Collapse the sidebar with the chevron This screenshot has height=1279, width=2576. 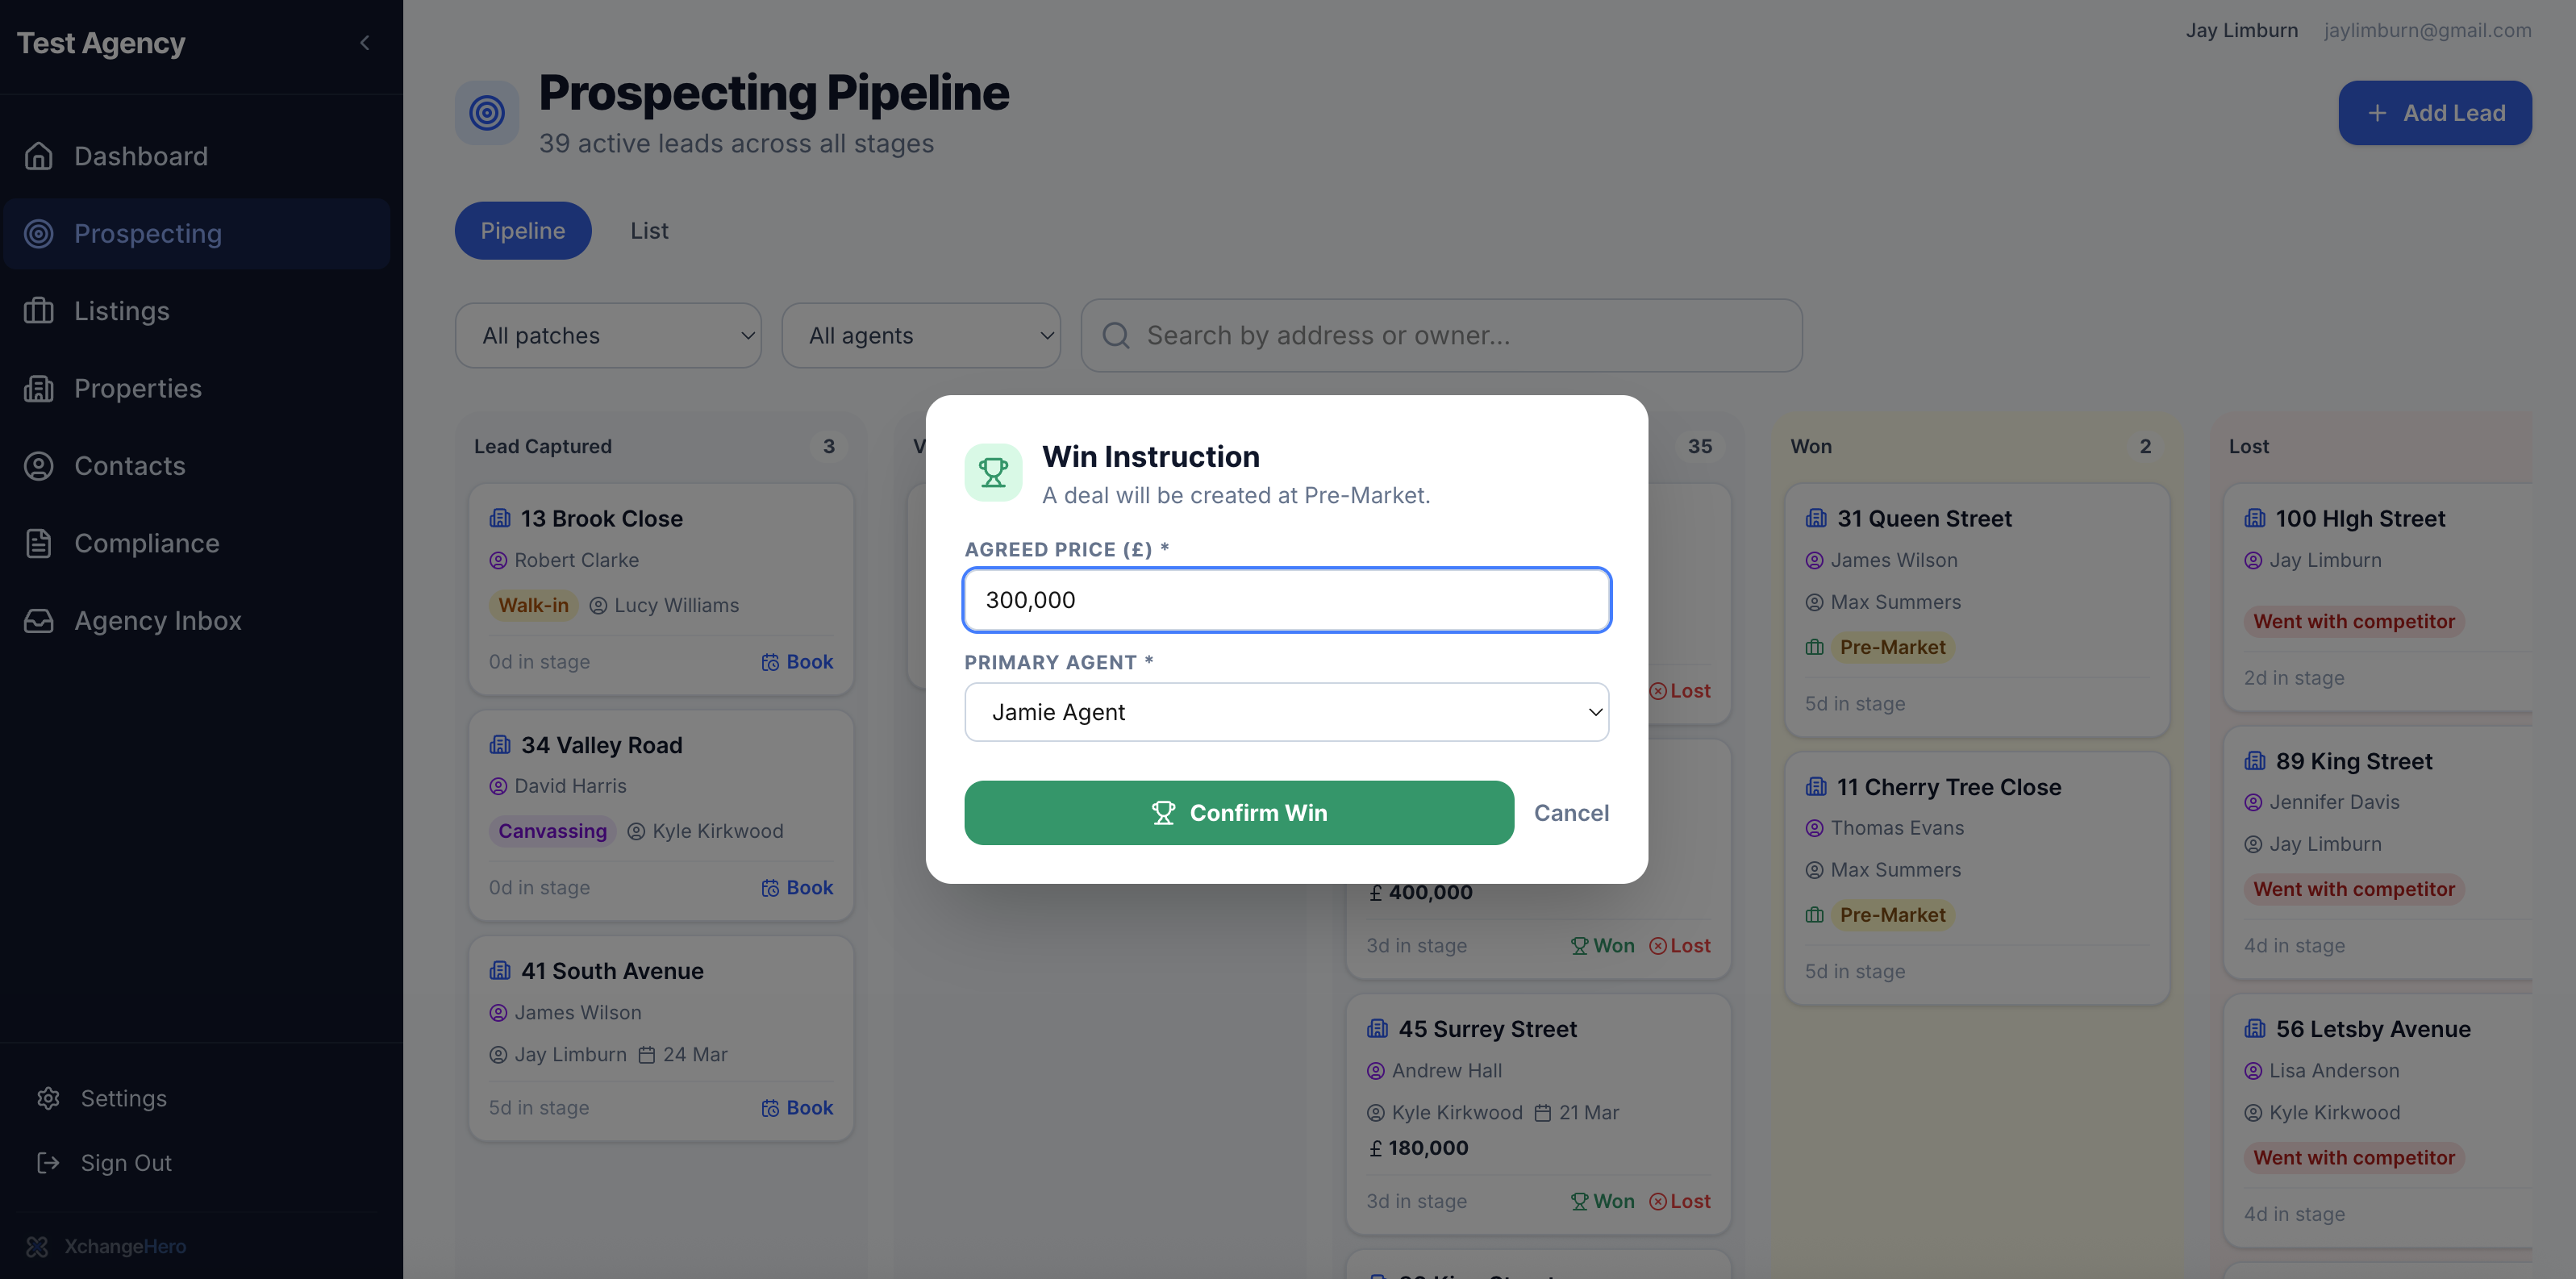pyautogui.click(x=365, y=43)
